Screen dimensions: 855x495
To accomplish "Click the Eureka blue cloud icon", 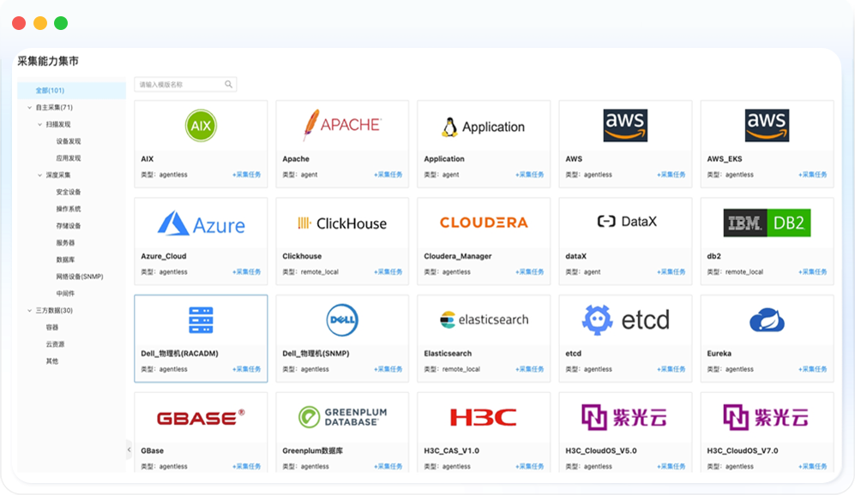I will pyautogui.click(x=767, y=320).
